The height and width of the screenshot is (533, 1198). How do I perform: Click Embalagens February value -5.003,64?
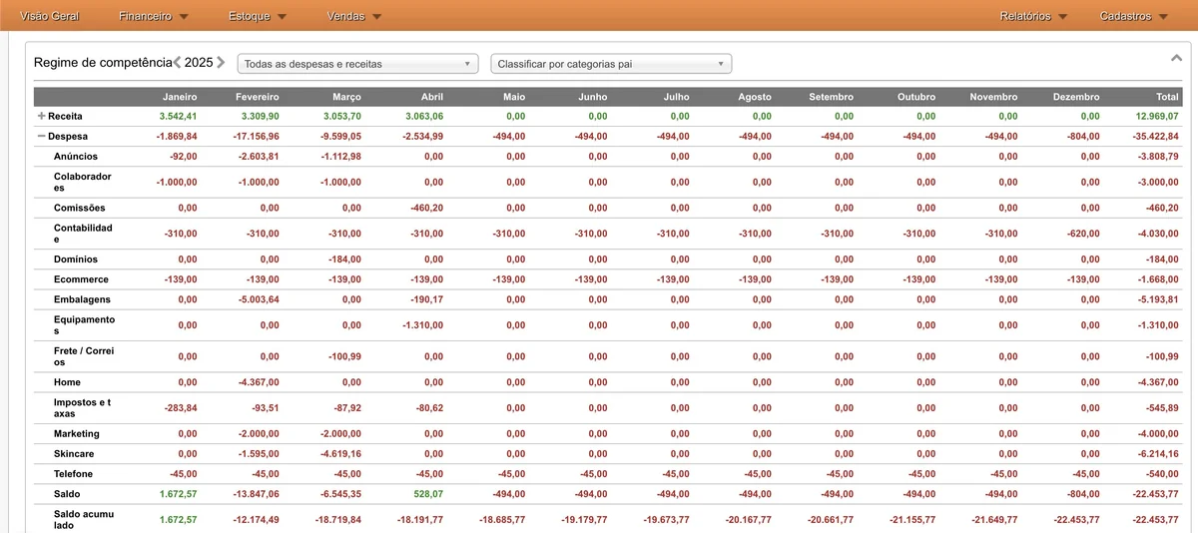[259, 299]
